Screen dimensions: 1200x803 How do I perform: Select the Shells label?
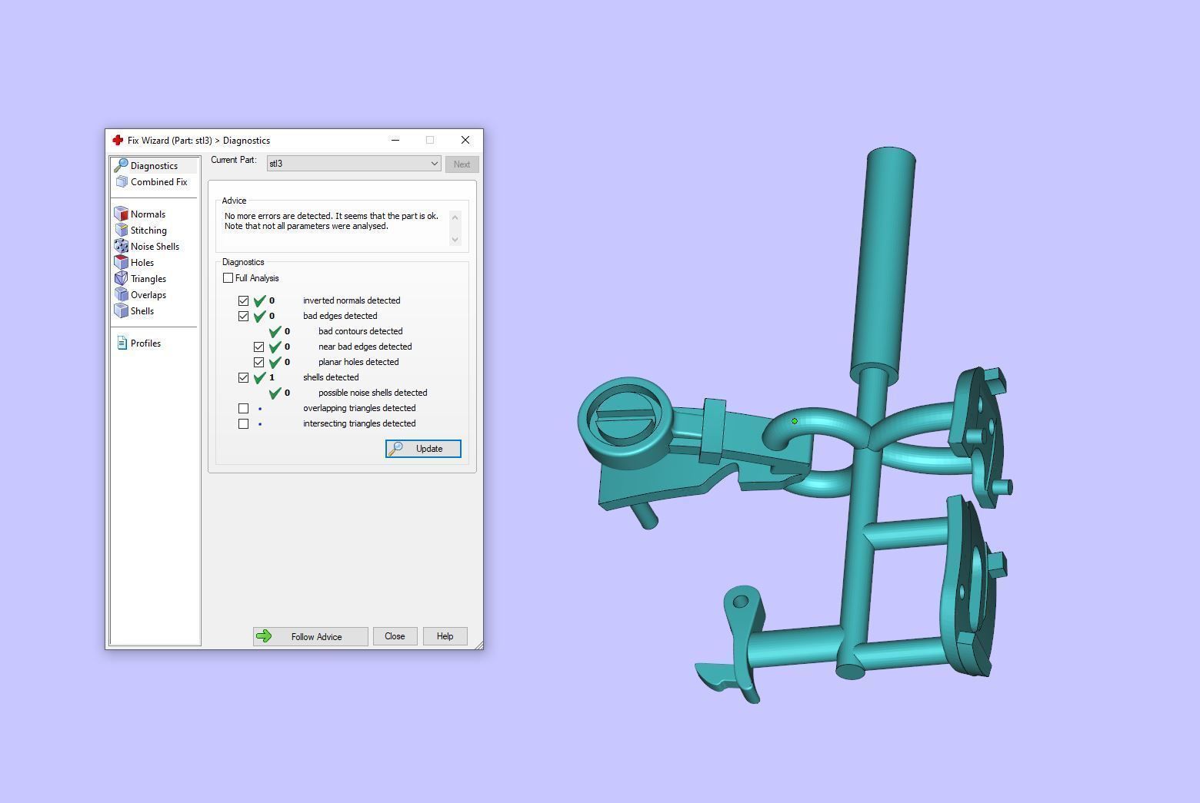click(142, 311)
